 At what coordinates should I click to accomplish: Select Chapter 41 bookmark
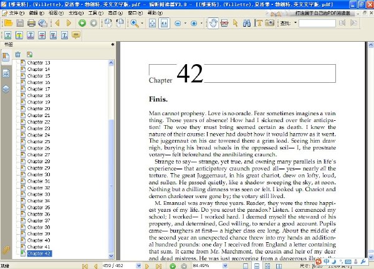(x=39, y=247)
